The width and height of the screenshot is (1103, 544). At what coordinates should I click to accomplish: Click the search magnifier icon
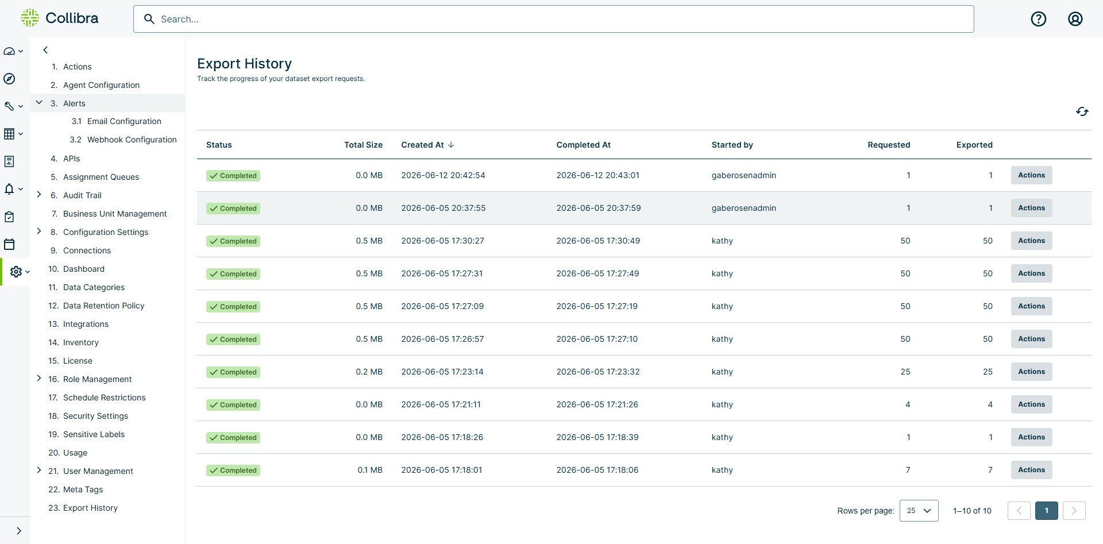pos(149,19)
